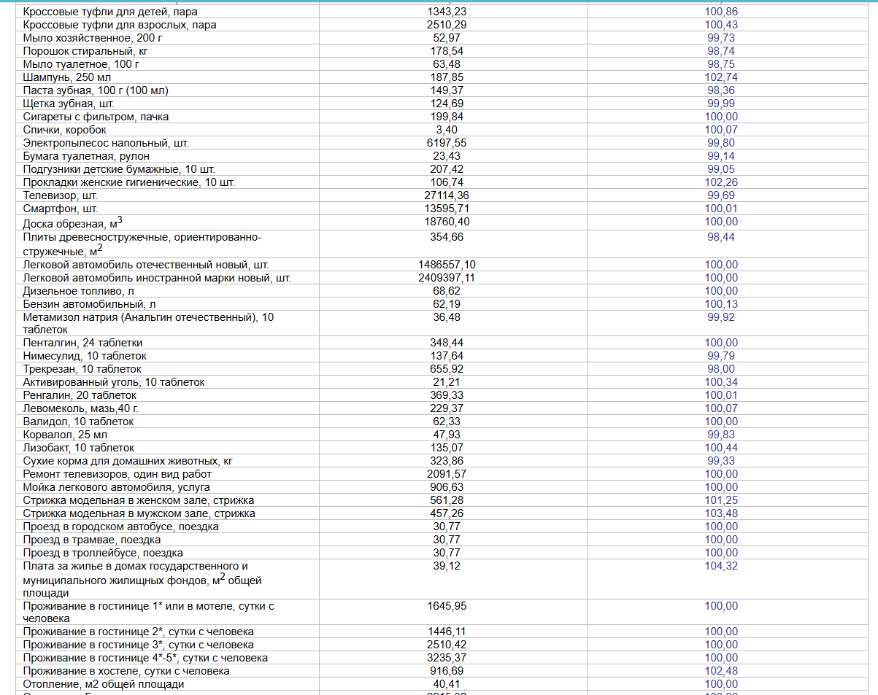Click 'Левомеколь, мазь,40 г.'

81,408
